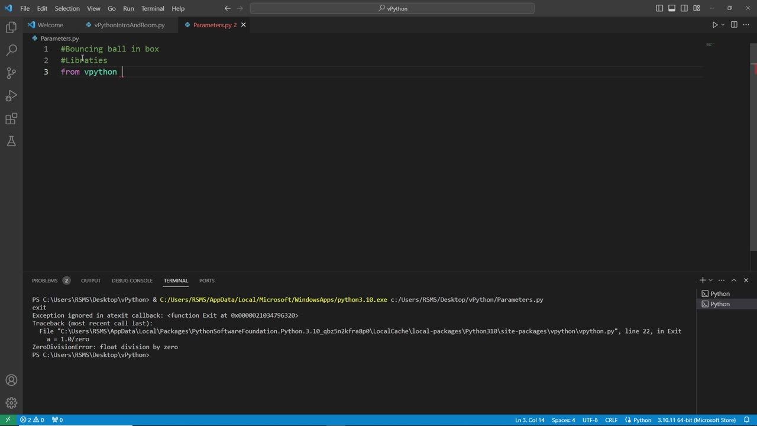Split the editor to the right
757x426 pixels.
734,25
